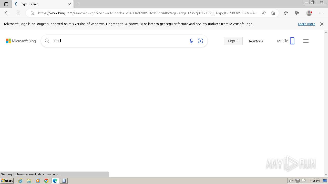This screenshot has width=328, height=184.
Task: Open the network tray icon
Action: (298, 181)
